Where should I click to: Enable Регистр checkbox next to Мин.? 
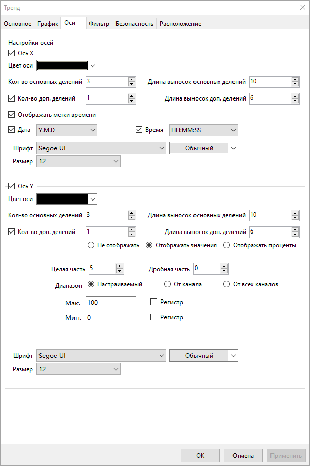153,317
